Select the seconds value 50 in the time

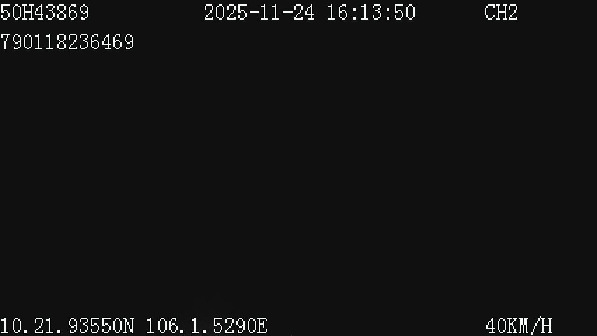[405, 13]
